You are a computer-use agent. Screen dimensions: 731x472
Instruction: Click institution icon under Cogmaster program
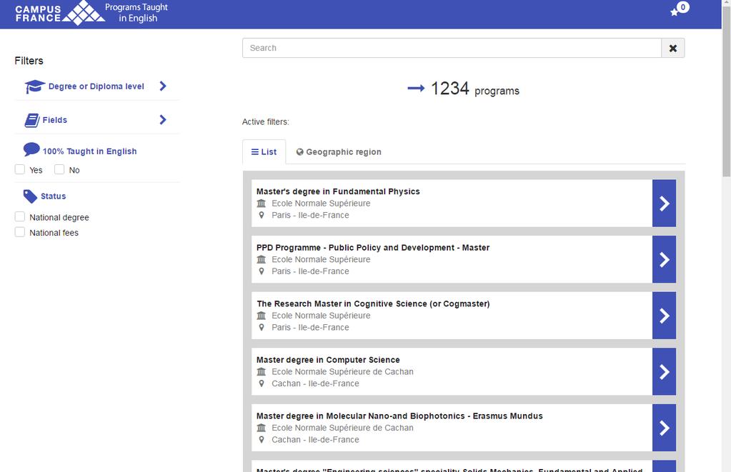261,316
